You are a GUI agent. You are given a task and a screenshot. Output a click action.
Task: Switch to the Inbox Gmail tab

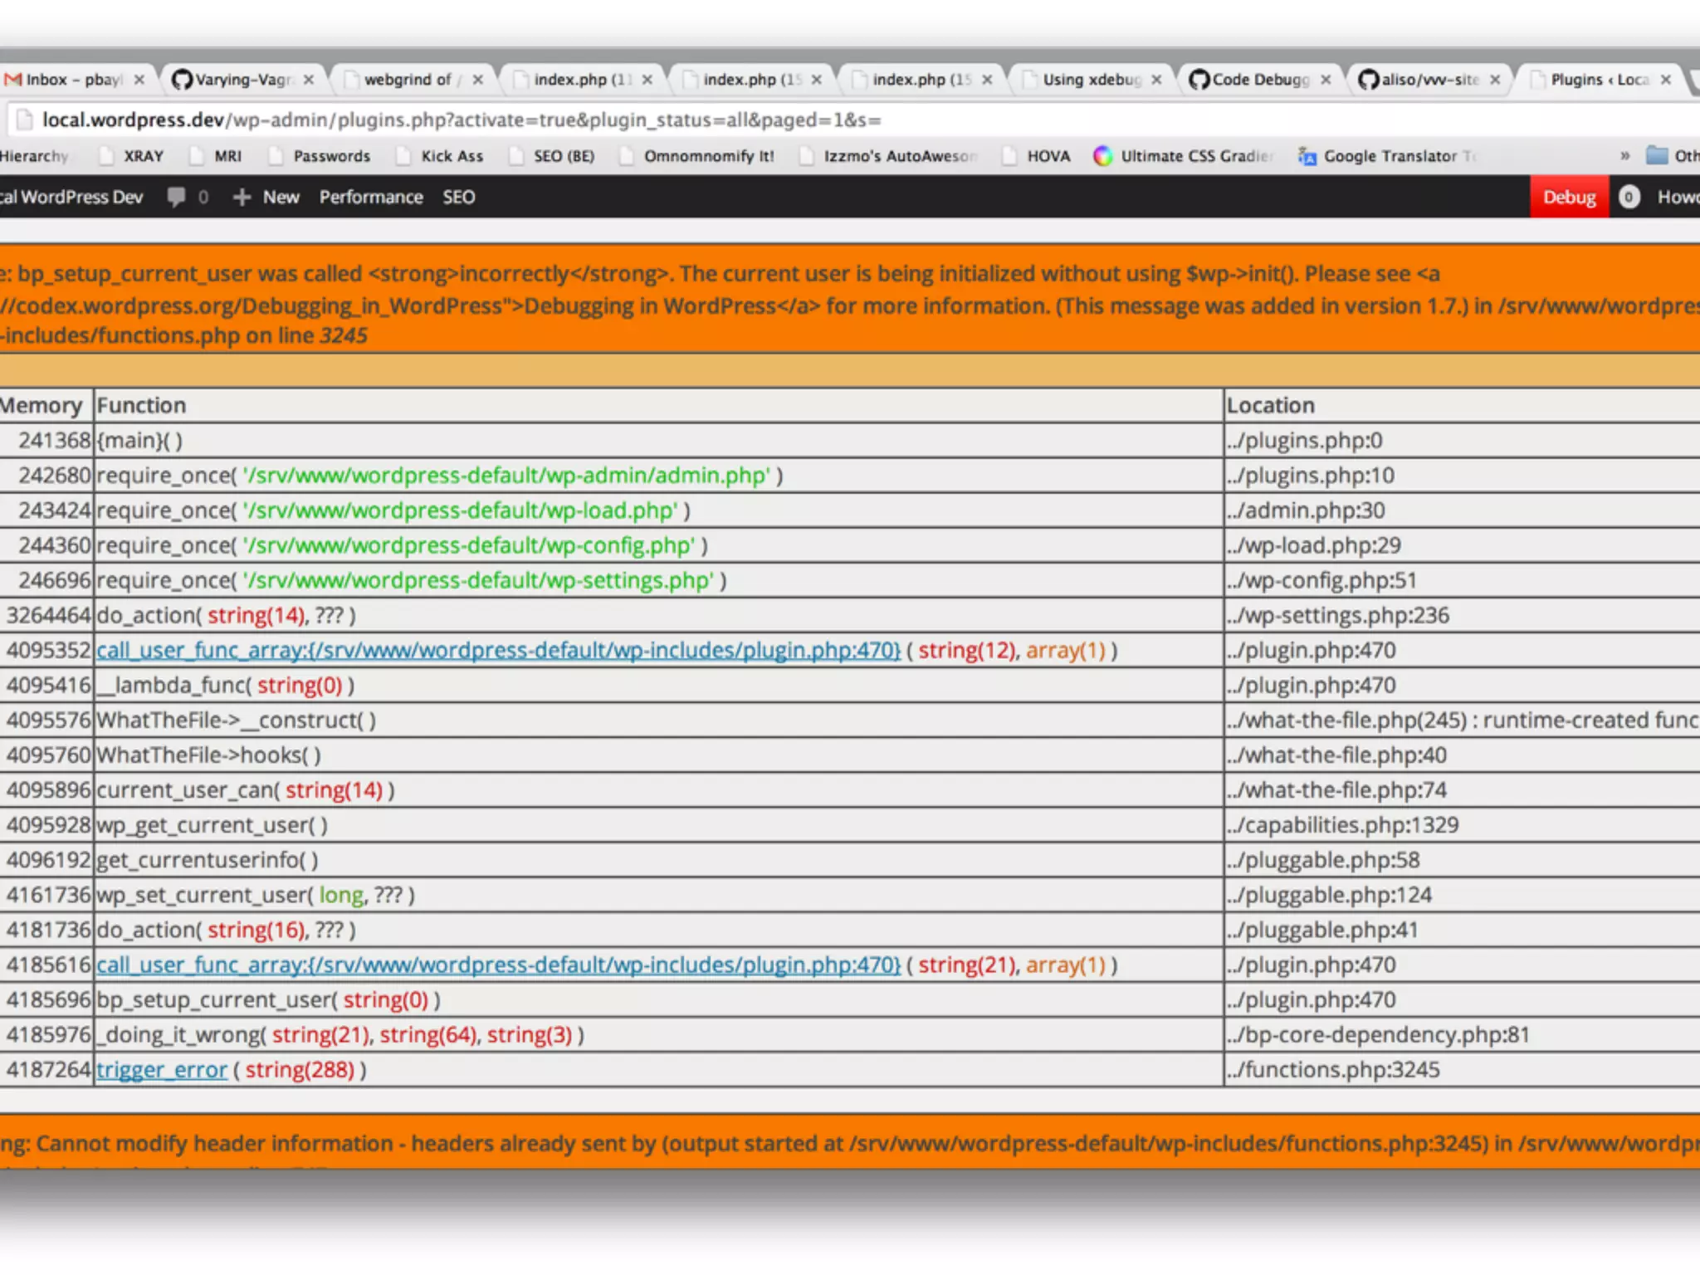(75, 80)
